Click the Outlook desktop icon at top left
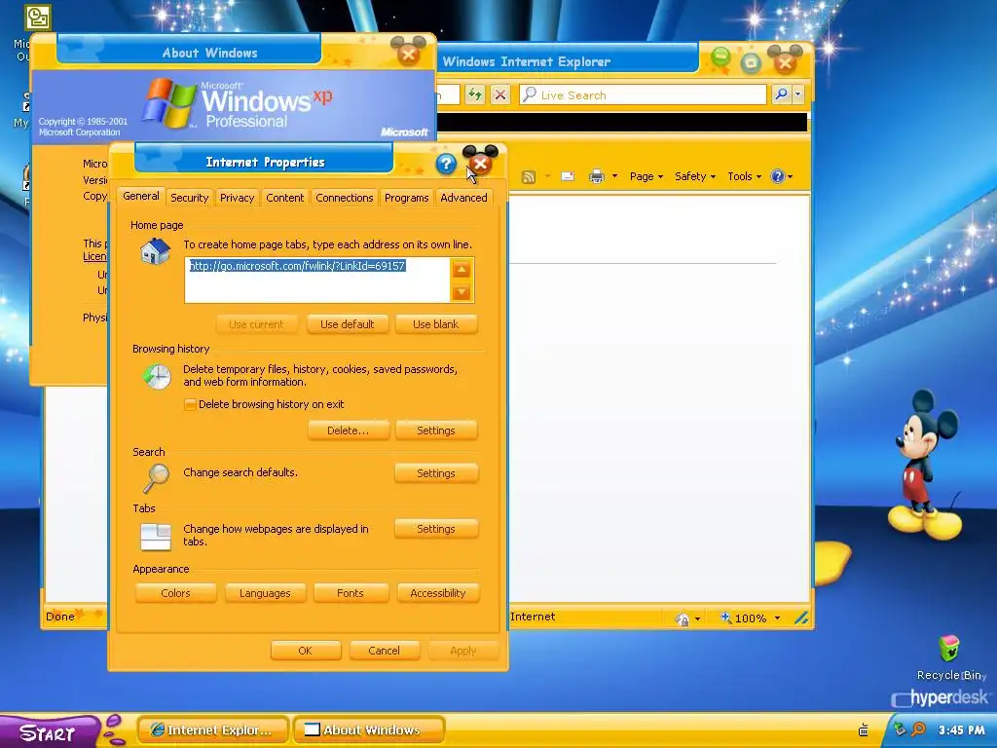 [38, 18]
